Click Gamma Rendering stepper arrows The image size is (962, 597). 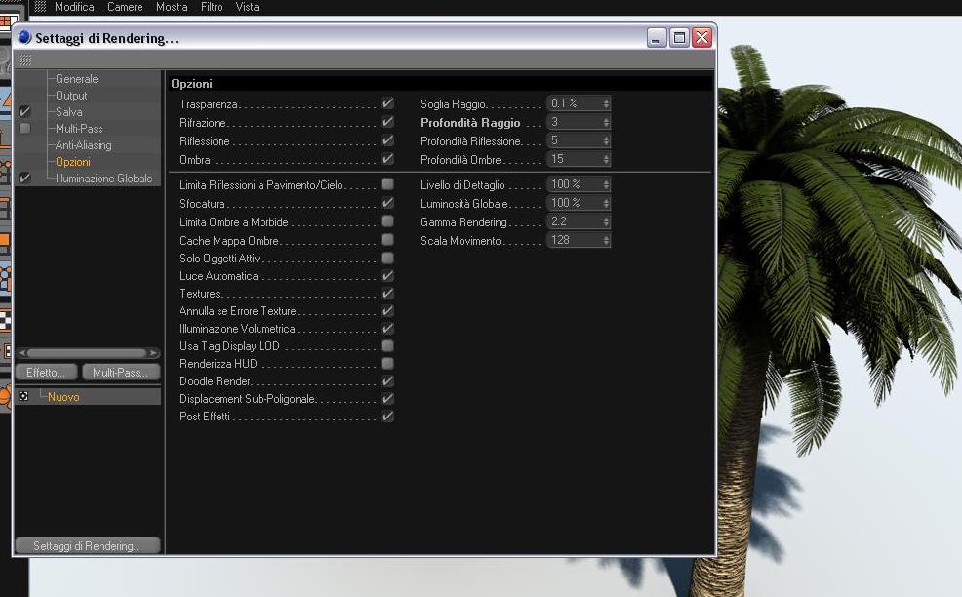tap(606, 221)
